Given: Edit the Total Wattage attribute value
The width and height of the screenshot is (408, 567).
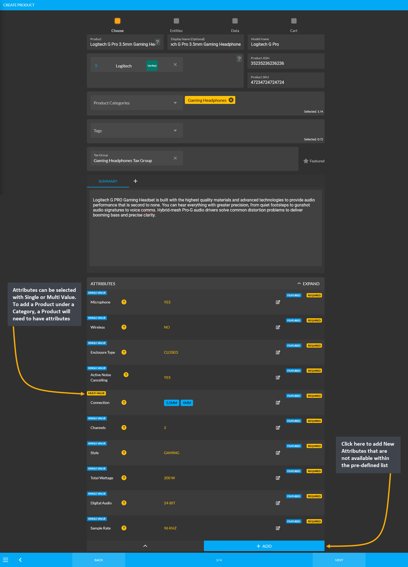Looking at the screenshot, I should 278,478.
